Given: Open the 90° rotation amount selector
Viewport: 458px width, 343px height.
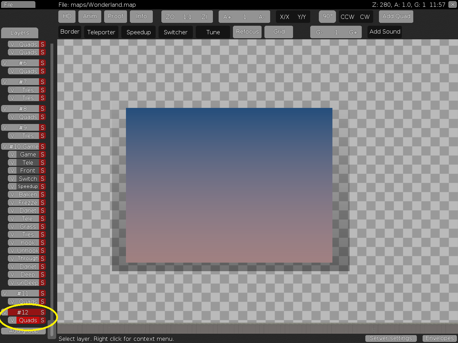Looking at the screenshot, I should (327, 16).
